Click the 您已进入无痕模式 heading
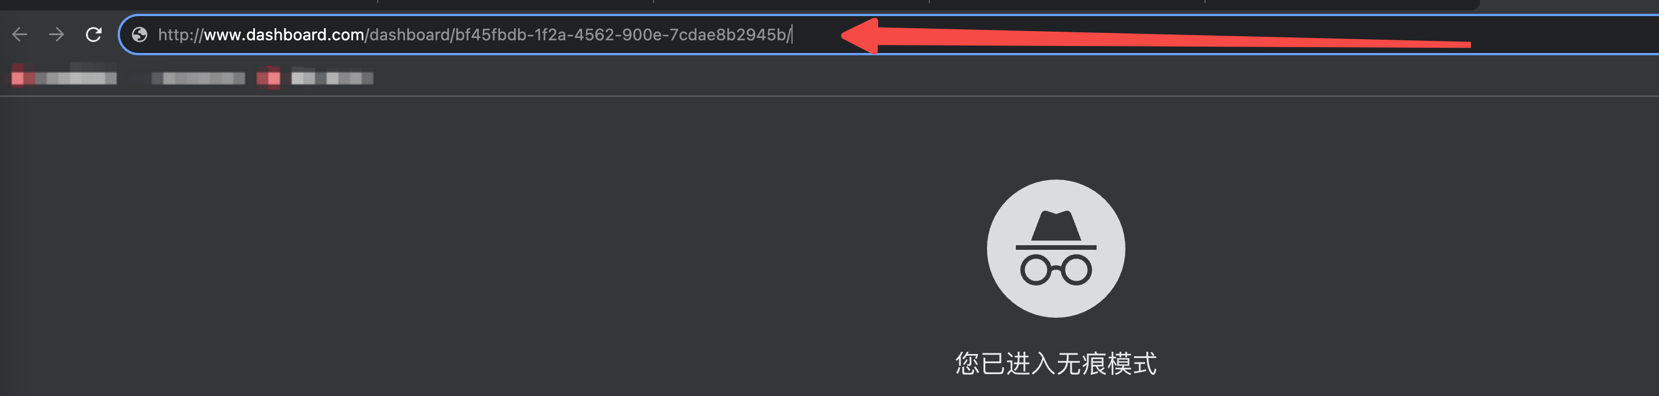The image size is (1659, 396). coord(1056,363)
